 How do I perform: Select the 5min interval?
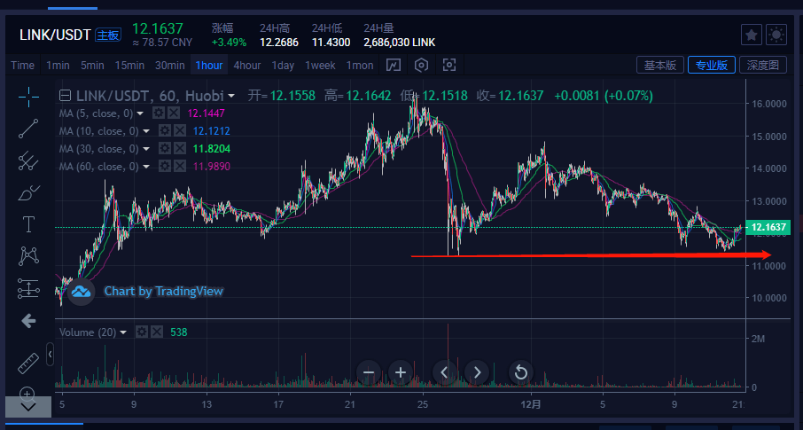(92, 66)
